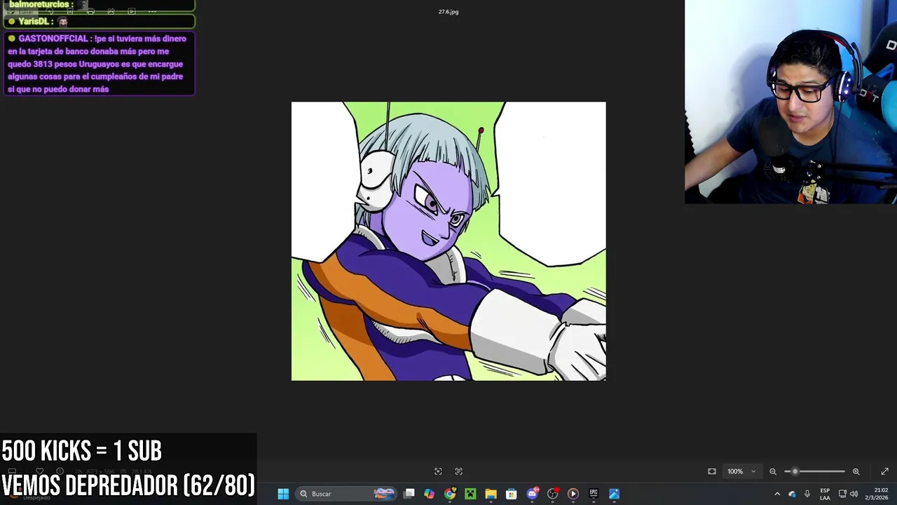Open the volume speaker tray icon

tap(854, 494)
